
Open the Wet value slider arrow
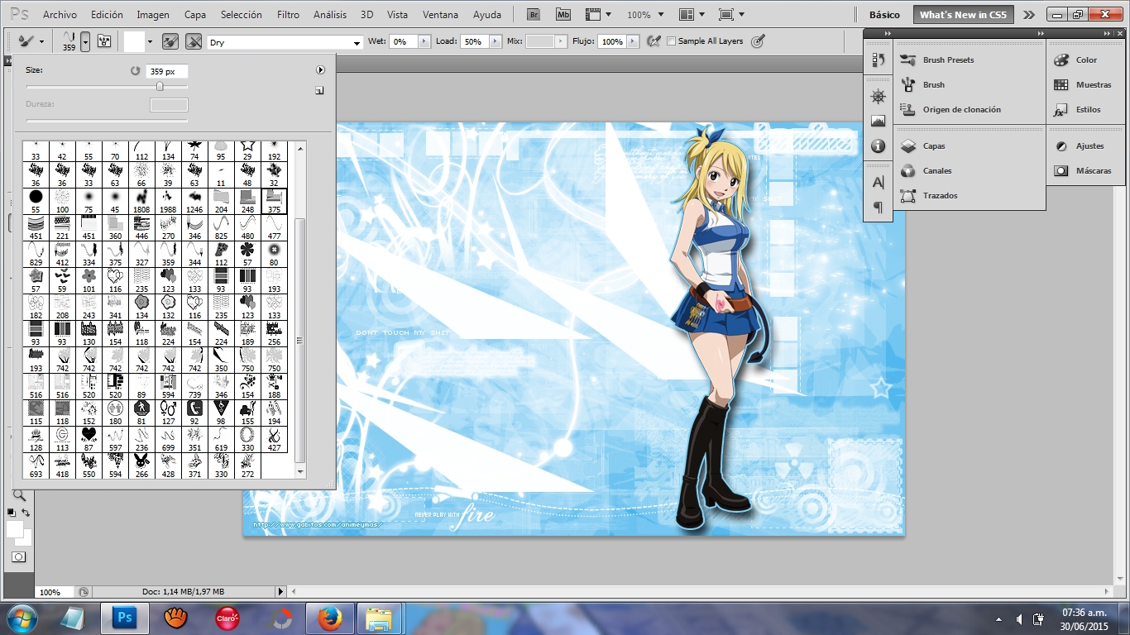point(424,41)
